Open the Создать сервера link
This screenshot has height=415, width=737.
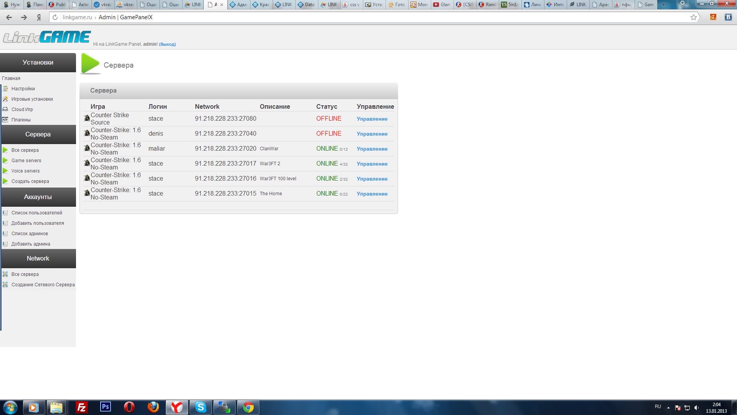point(30,181)
